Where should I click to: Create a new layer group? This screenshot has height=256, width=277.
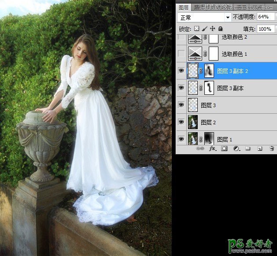[248, 149]
